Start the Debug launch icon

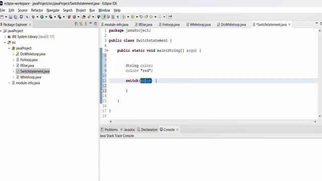point(33,17)
